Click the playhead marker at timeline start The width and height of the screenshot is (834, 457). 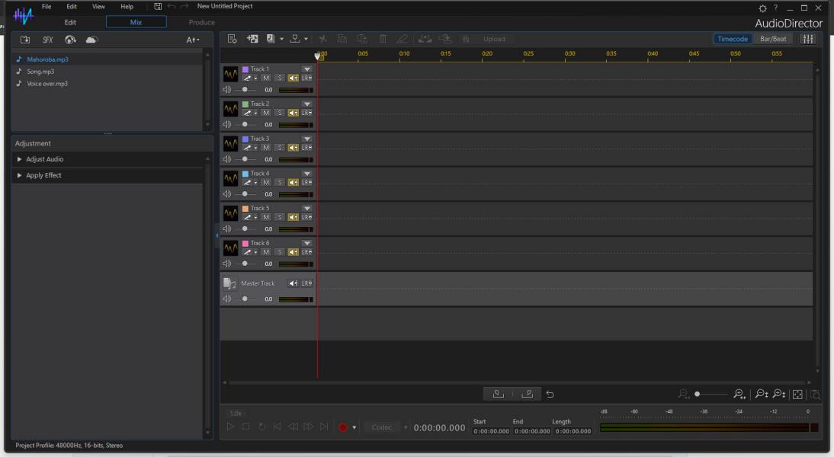click(318, 56)
